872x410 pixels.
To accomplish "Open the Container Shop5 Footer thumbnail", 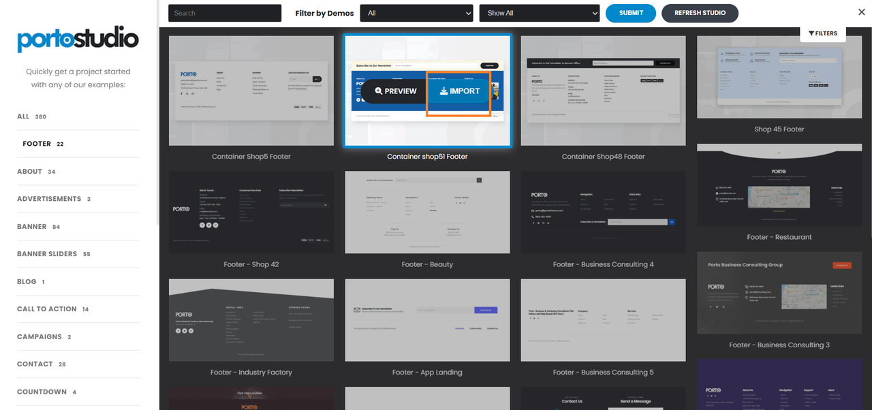I will [x=251, y=91].
